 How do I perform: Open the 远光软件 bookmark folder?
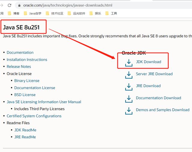76,13
